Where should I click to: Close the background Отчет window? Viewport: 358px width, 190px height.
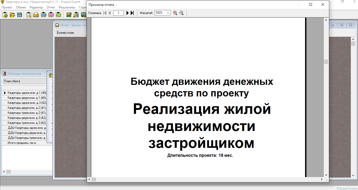coord(351,25)
